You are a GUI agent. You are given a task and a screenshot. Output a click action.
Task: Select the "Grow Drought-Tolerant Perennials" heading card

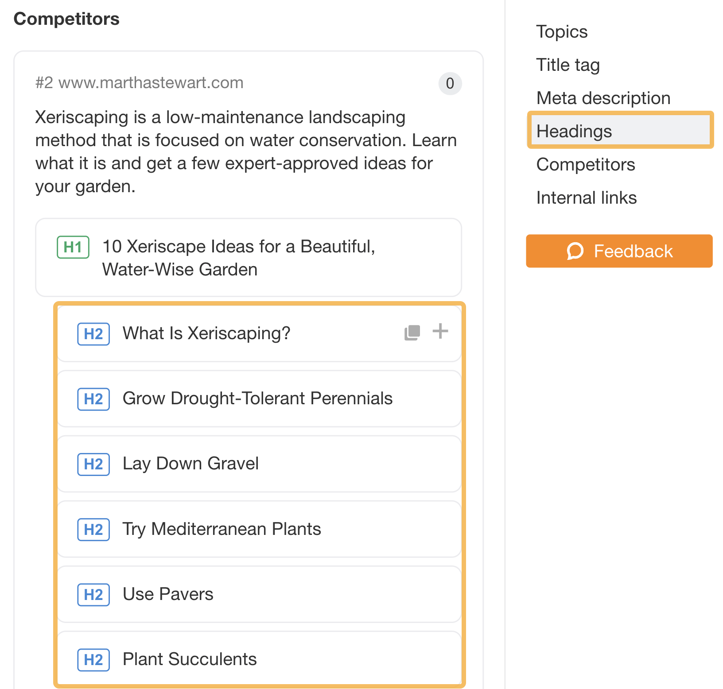(x=257, y=398)
